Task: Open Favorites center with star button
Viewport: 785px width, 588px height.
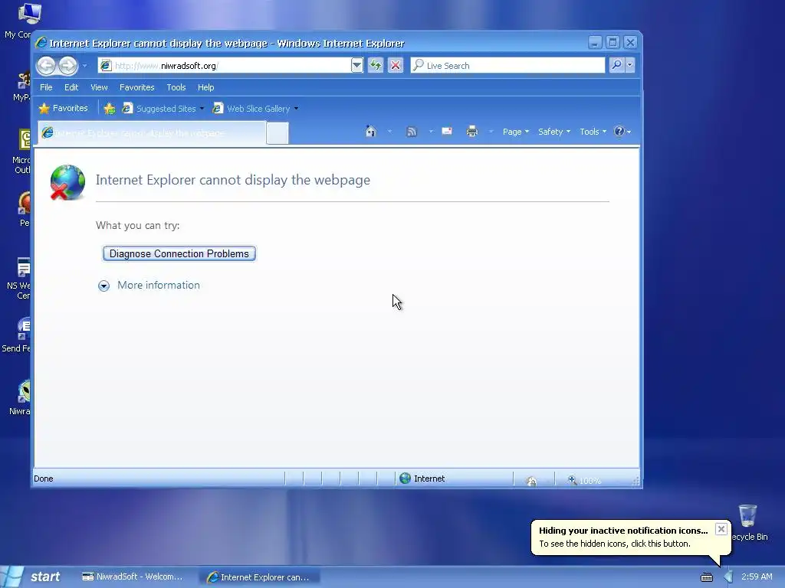Action: [x=63, y=109]
